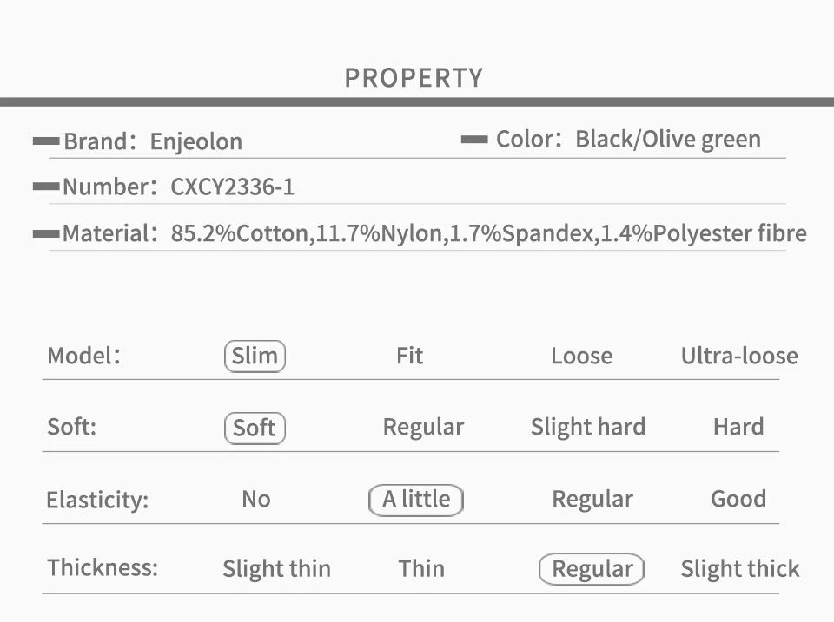Screen dimensions: 834x622
Task: Pick Slight thick thickness option
Action: [x=739, y=569]
